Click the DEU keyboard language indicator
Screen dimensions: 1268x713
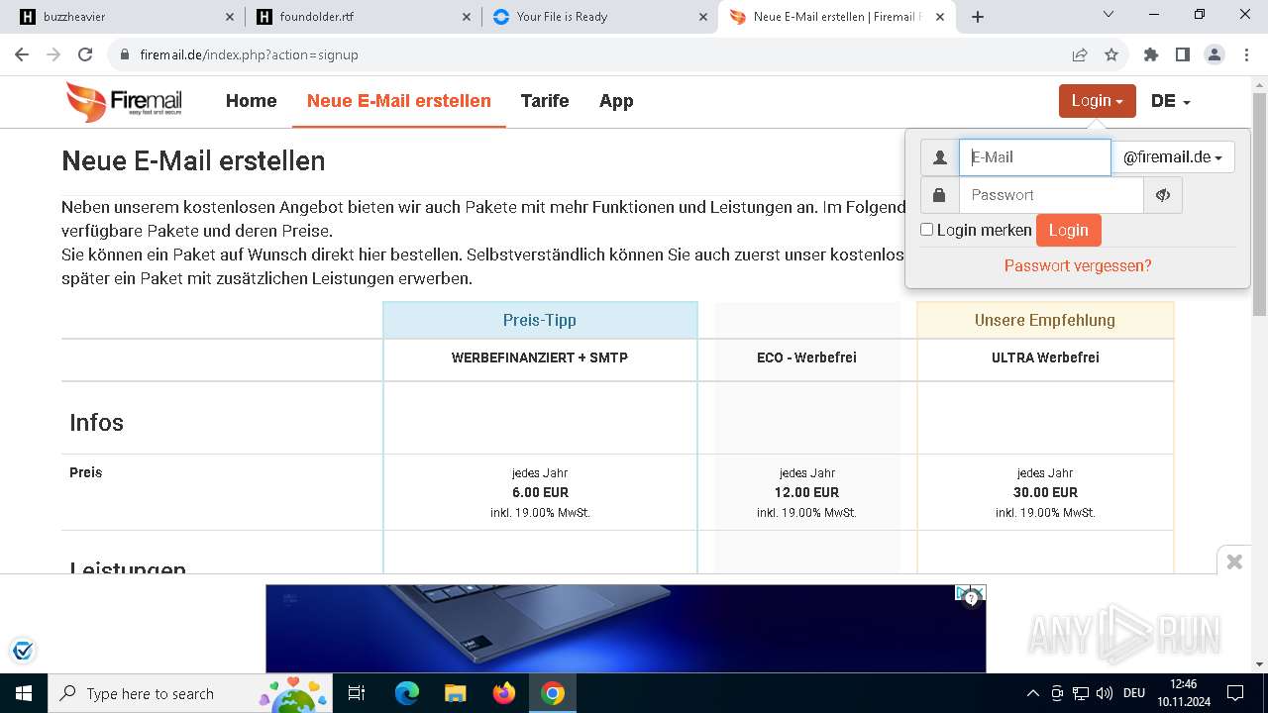click(1134, 693)
